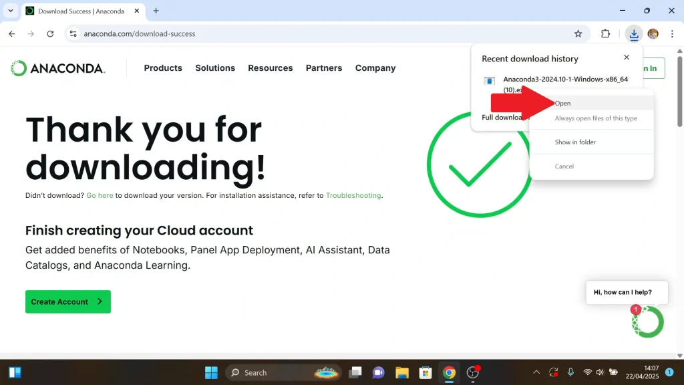684x385 pixels.
Task: Open Task View on the taskbar
Action: pos(355,372)
